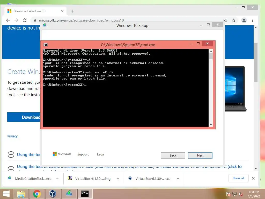
Task: Click the cmd scrollbar up arrow
Action: tap(211, 51)
